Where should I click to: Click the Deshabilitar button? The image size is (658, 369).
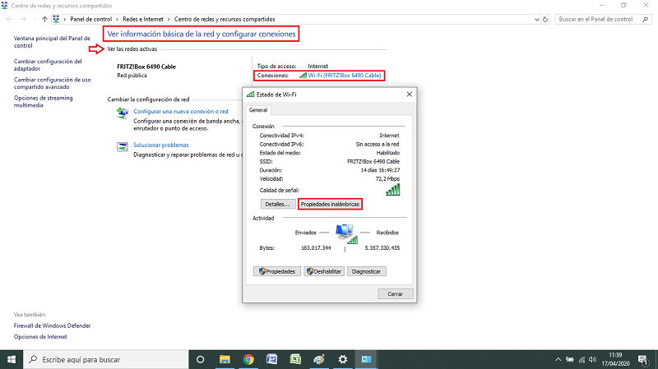click(324, 272)
